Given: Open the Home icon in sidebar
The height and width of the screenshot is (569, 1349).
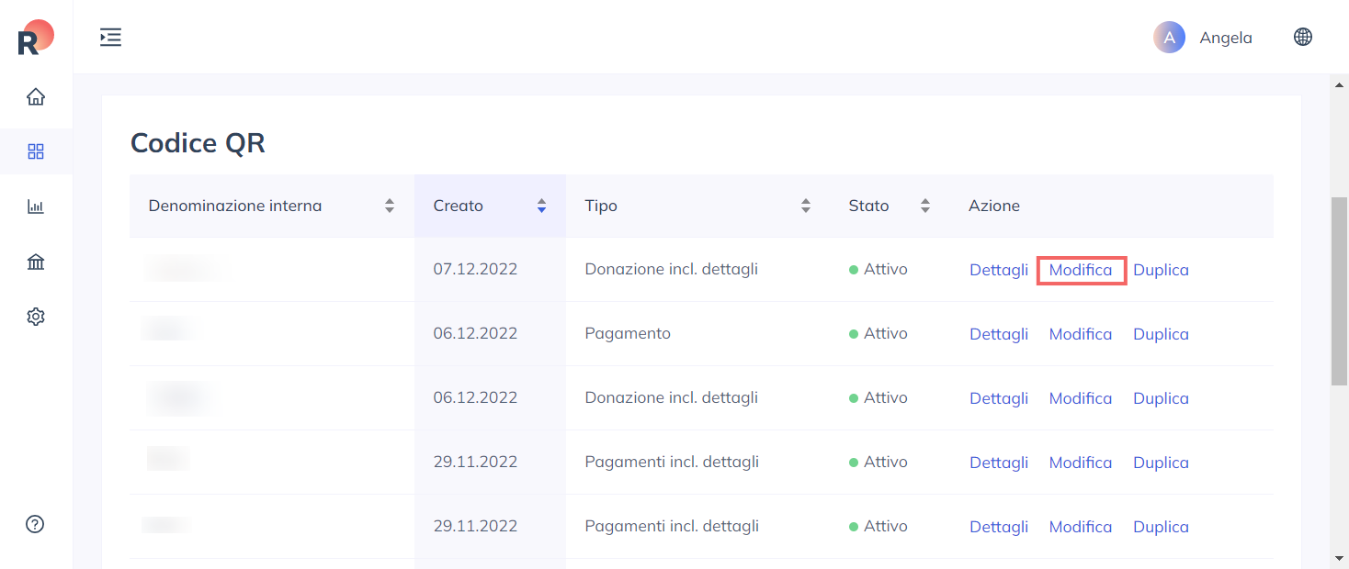Looking at the screenshot, I should click(x=36, y=96).
